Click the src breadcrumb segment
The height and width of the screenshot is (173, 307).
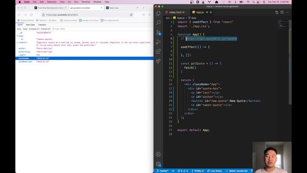pyautogui.click(x=168, y=18)
